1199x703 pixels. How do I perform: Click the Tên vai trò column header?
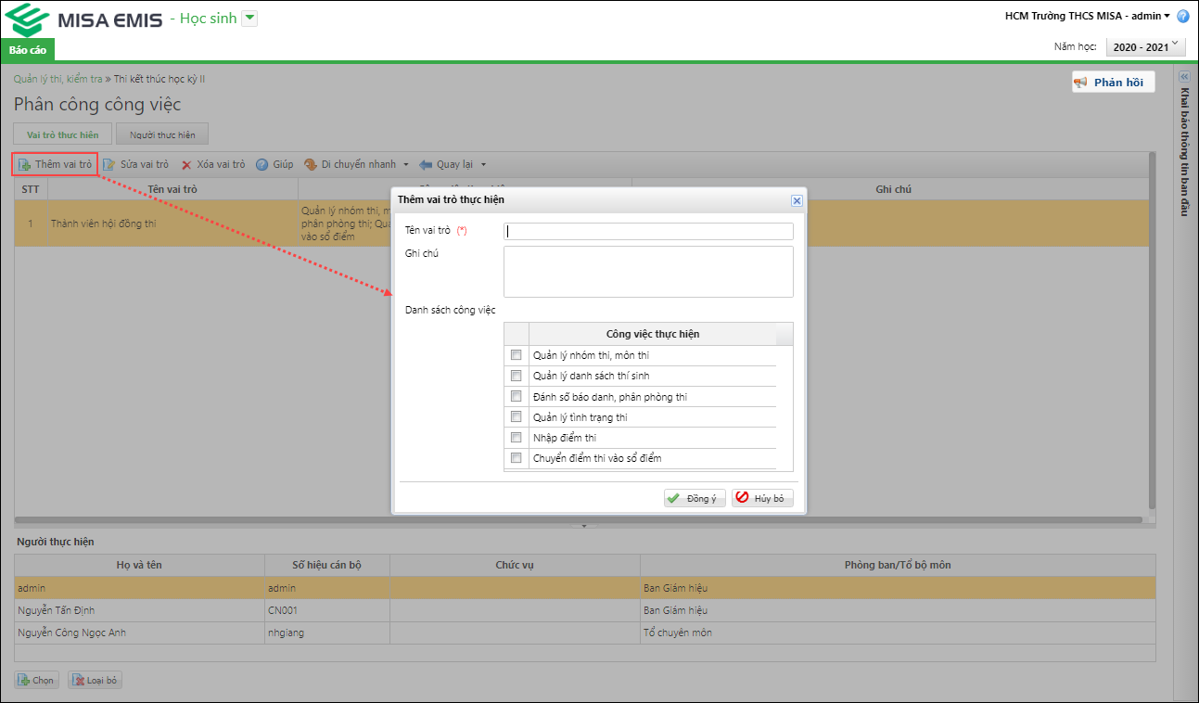click(172, 189)
